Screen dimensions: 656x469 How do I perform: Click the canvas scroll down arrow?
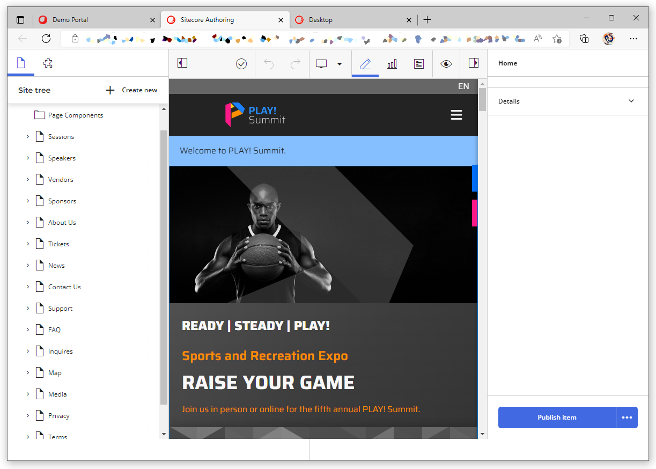(x=482, y=434)
